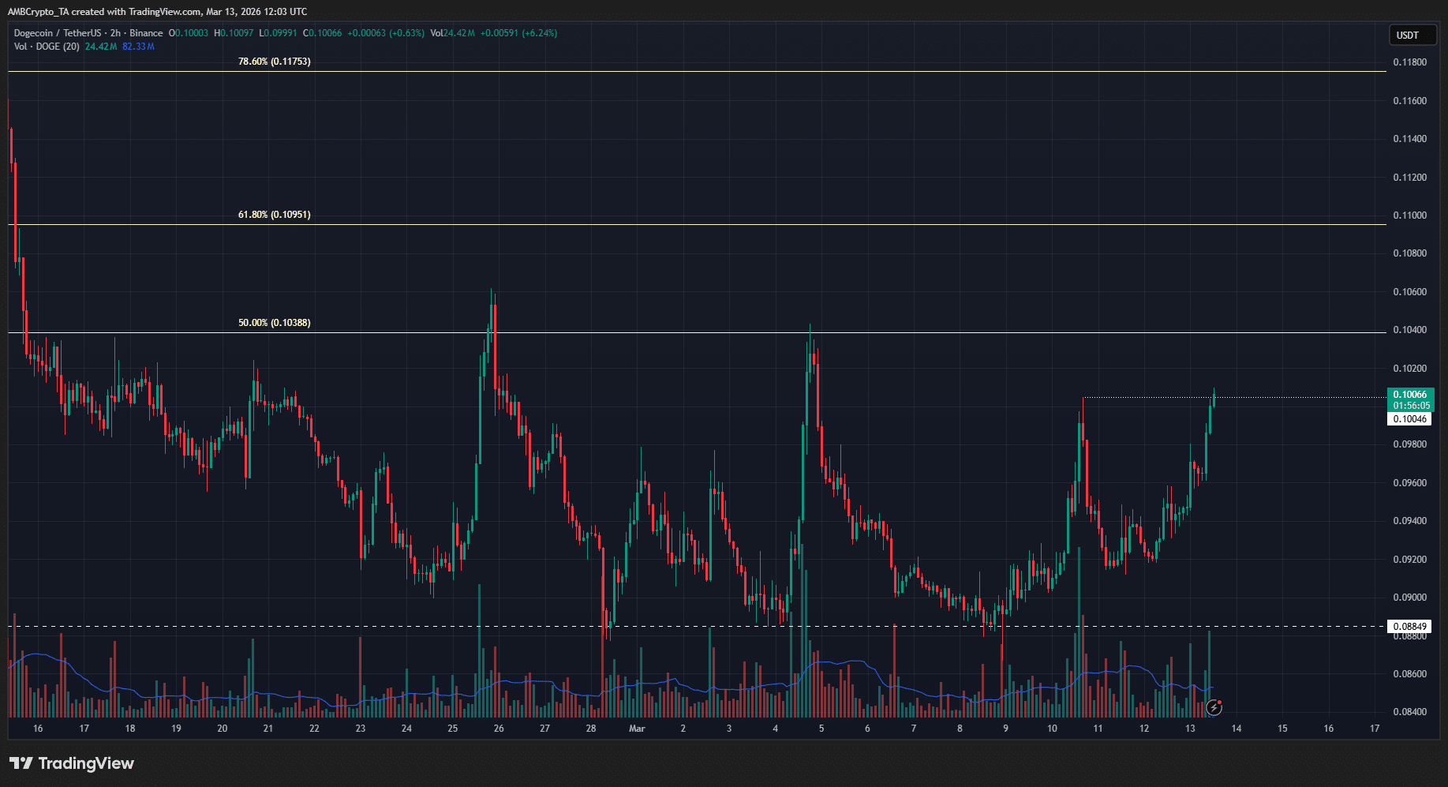Click the Mar label on the time axis
The width and height of the screenshot is (1448, 787).
click(637, 729)
